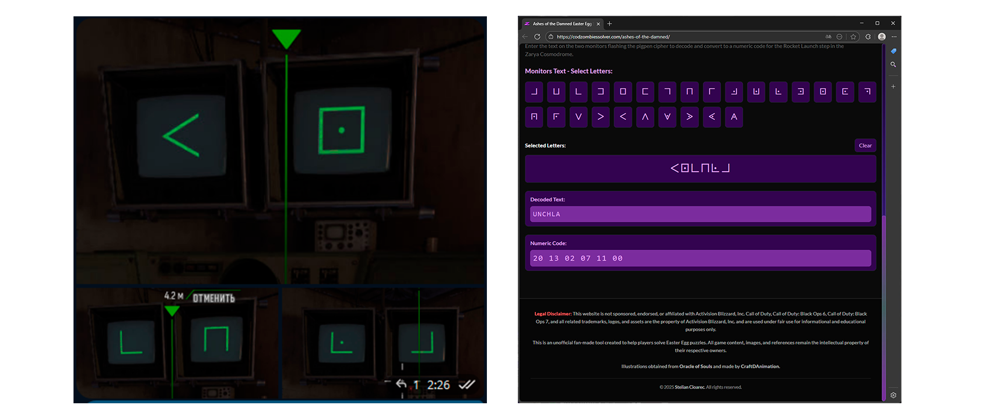Image resolution: width=1003 pixels, height=419 pixels.
Task: Click the purple page scrollbar thumb
Action: (884, 308)
